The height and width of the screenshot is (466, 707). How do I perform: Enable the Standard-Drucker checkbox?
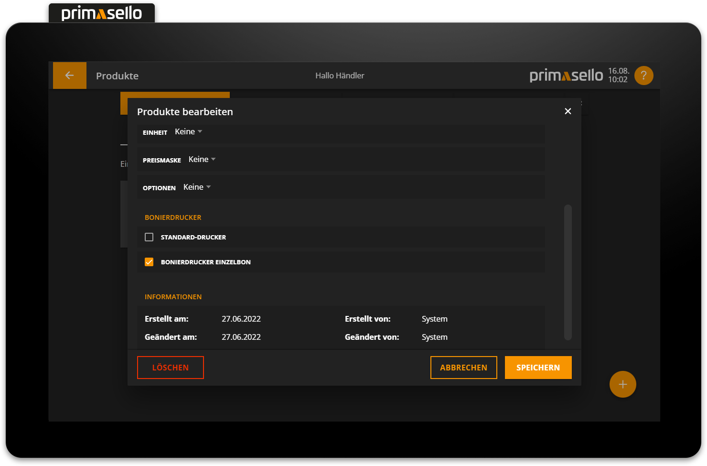(x=149, y=237)
